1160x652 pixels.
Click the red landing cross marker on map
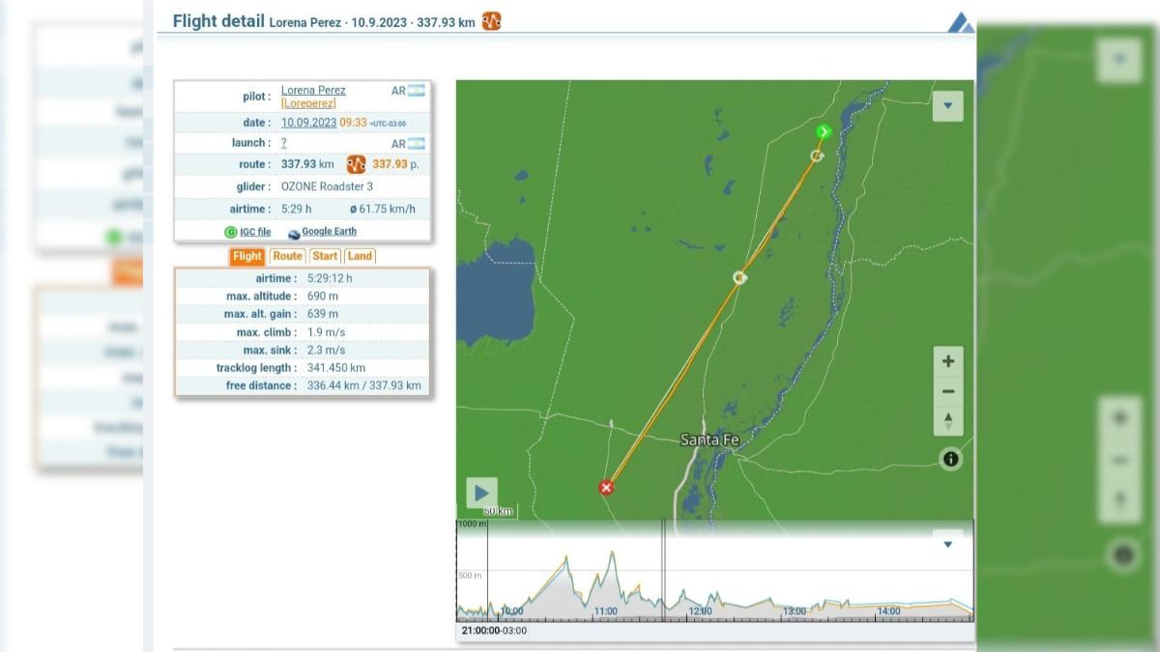tap(607, 488)
